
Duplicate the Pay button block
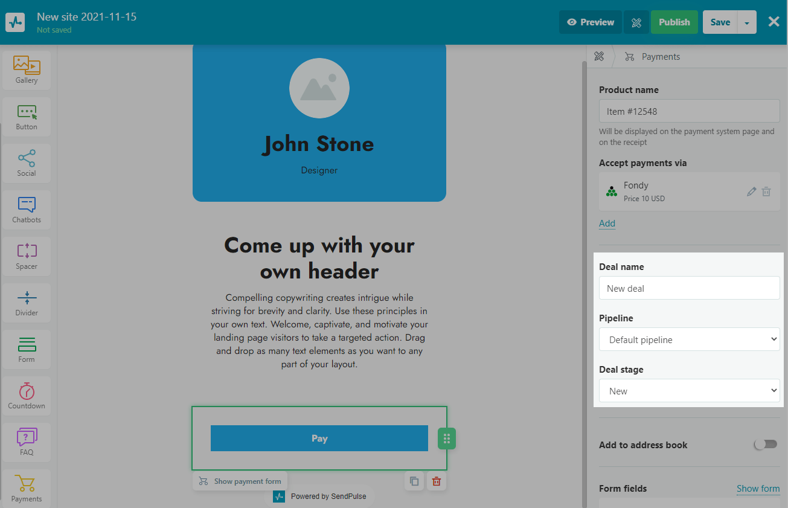coord(414,481)
